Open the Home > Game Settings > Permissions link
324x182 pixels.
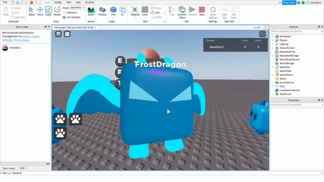(21, 38)
